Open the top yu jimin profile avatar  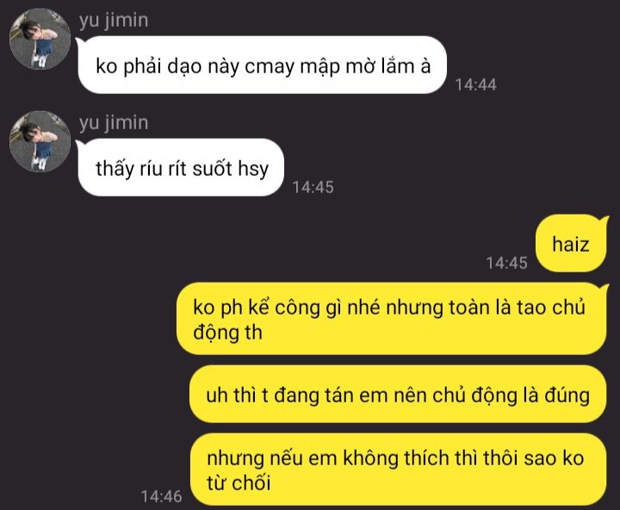pos(40,39)
